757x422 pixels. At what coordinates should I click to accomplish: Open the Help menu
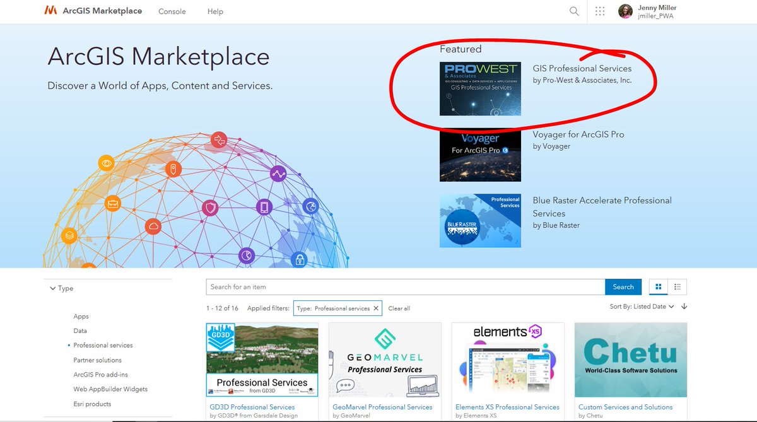[x=215, y=11]
